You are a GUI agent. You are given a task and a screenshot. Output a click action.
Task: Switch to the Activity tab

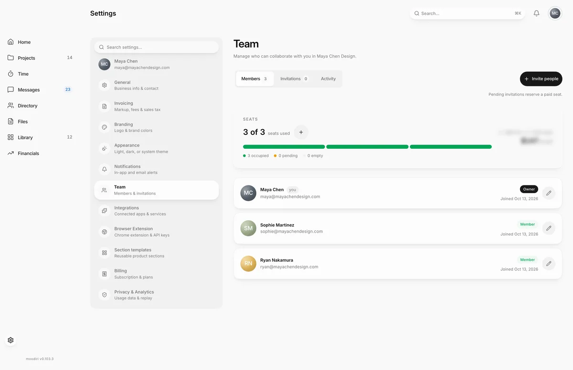(328, 79)
